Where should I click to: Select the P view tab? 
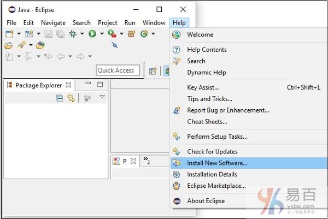(x=125, y=161)
